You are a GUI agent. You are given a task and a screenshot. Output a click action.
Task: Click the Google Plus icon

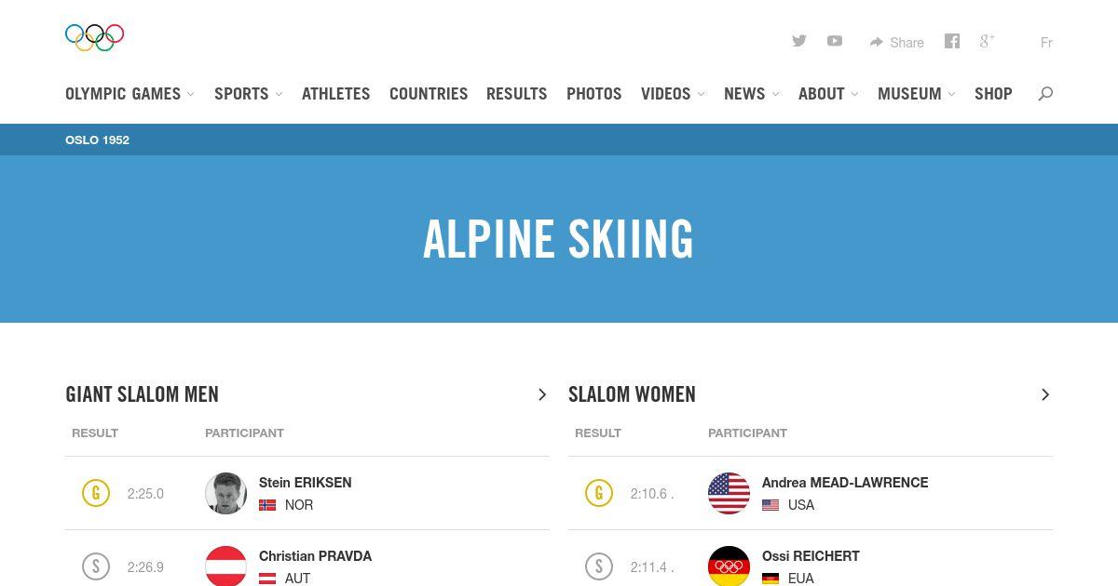[988, 41]
